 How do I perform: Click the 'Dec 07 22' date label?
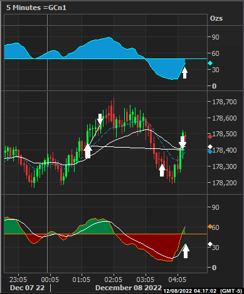28,288
